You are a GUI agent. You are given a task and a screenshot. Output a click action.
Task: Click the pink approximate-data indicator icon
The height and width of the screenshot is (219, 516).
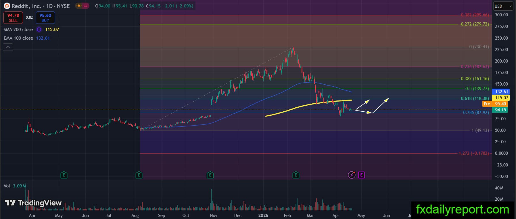(x=86, y=6)
